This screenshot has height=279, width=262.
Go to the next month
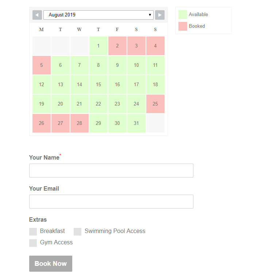coord(160,15)
